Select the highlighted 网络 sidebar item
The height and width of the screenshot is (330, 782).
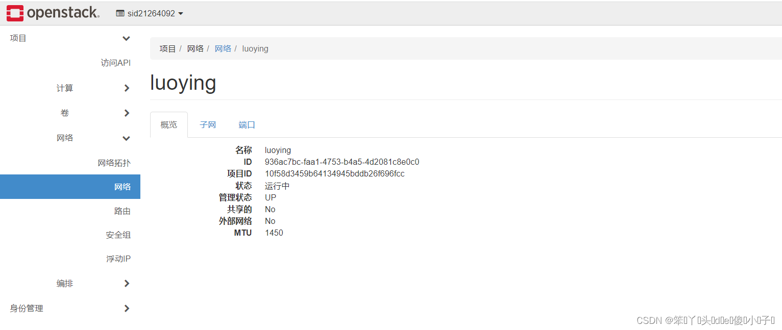(x=123, y=187)
